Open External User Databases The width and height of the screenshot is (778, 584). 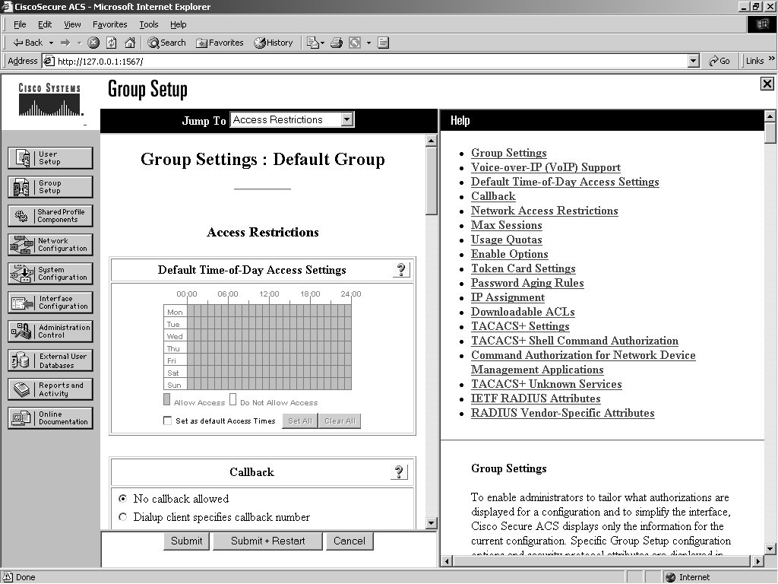[x=50, y=360]
